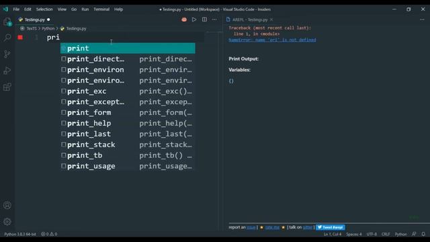The image size is (430, 242).
Task: Select Python language mode
Action: pos(400,234)
